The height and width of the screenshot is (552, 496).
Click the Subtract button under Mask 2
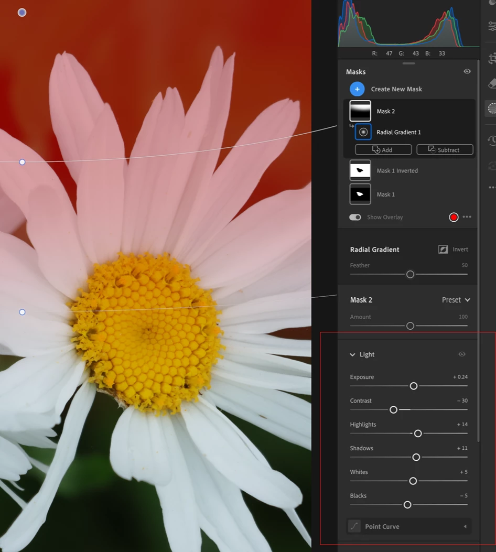445,149
